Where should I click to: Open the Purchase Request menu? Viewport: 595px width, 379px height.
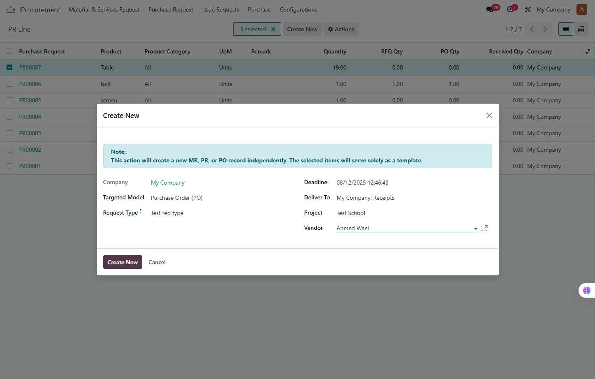[x=171, y=9]
